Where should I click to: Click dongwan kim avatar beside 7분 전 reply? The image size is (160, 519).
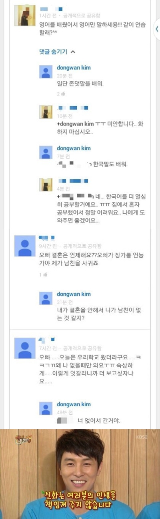(46, 152)
